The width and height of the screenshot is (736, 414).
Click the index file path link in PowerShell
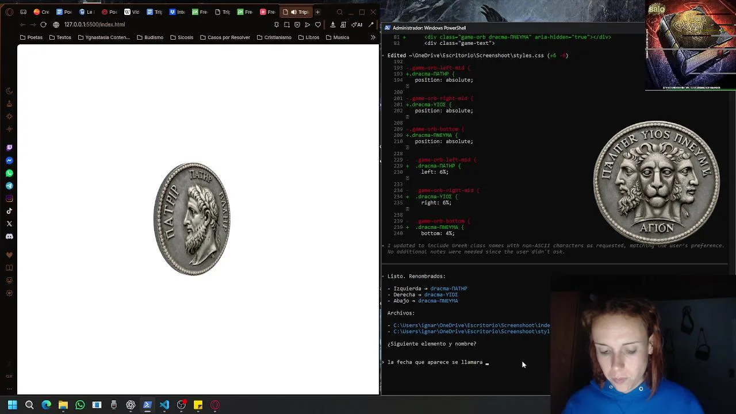point(471,325)
